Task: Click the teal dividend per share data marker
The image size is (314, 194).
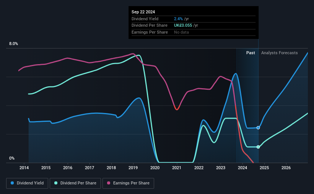Action: [x=258, y=147]
